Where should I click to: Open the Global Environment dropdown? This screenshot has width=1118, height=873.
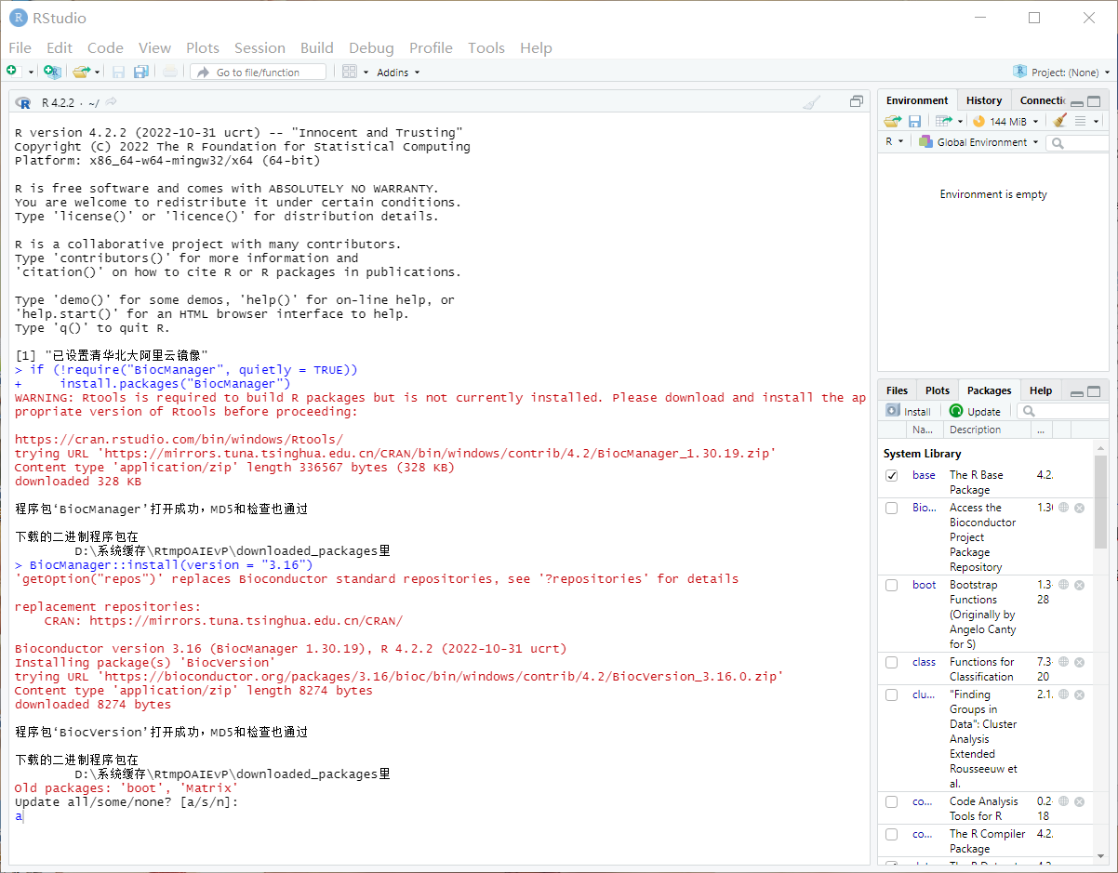[x=978, y=142]
